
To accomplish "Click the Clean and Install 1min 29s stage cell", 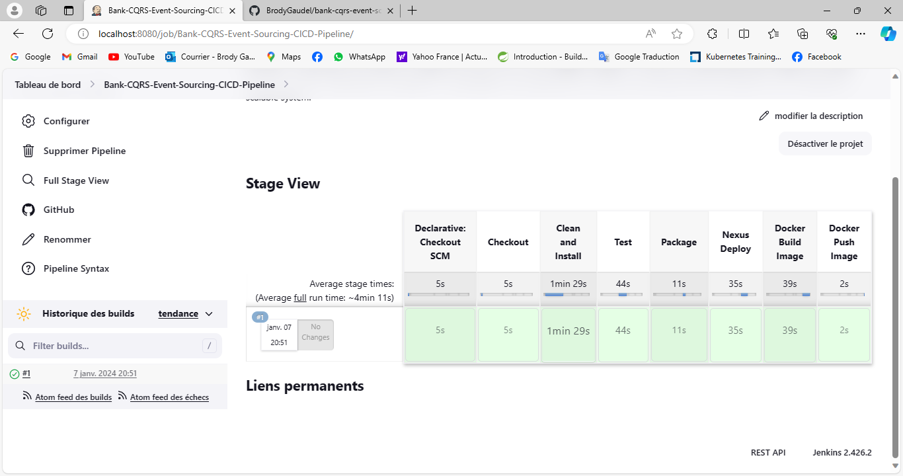I will click(568, 335).
